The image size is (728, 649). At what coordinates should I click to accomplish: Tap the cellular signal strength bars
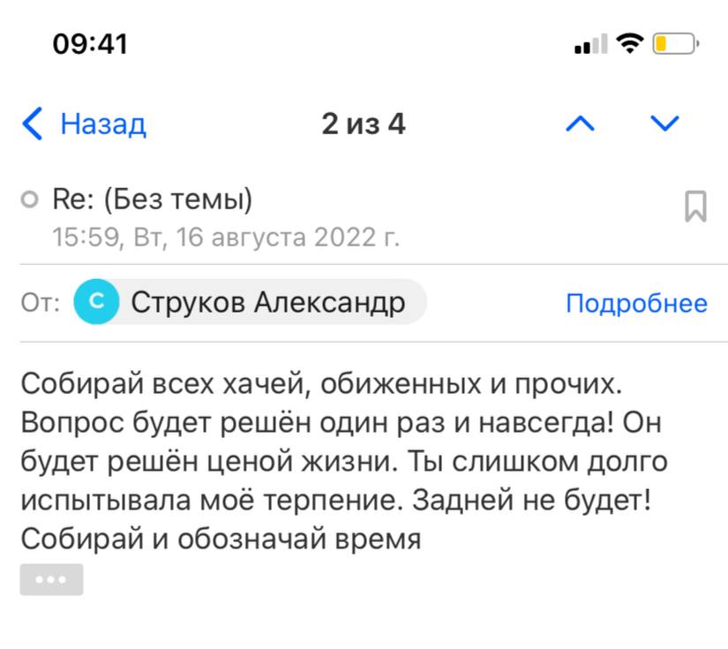click(x=590, y=44)
